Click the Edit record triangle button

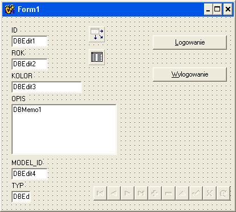(x=182, y=193)
